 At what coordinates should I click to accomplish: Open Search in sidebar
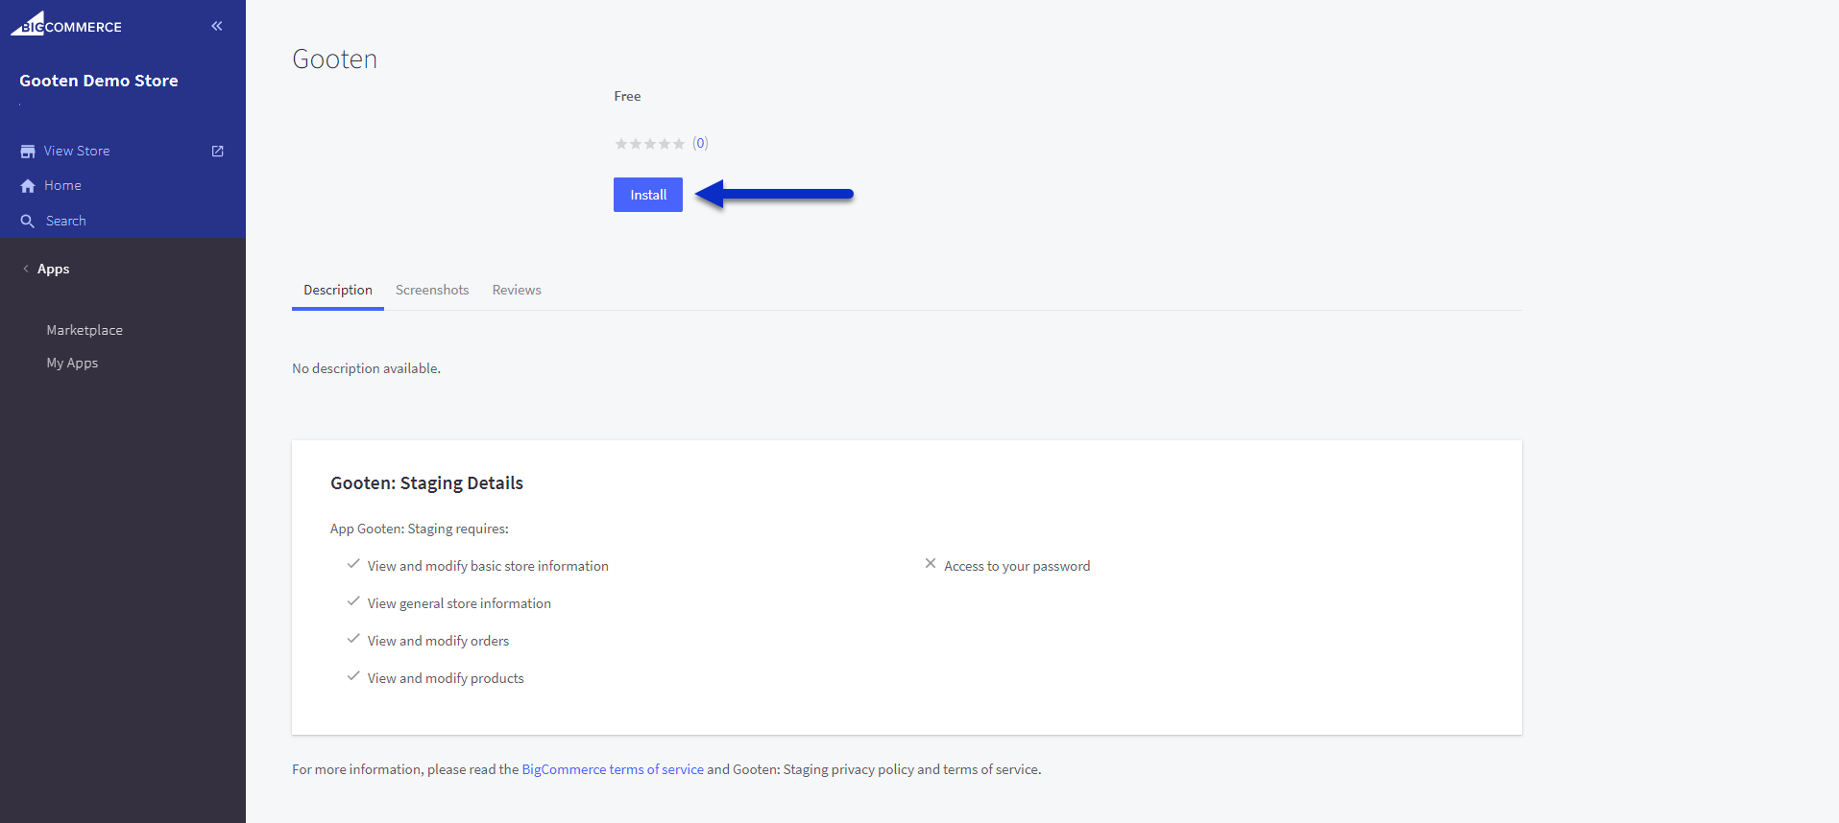66,221
